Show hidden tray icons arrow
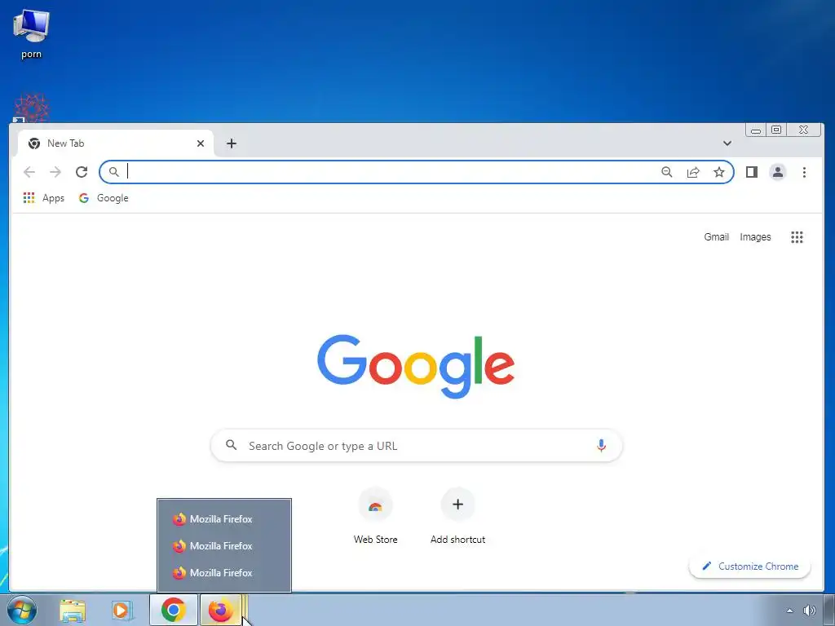 coord(789,611)
